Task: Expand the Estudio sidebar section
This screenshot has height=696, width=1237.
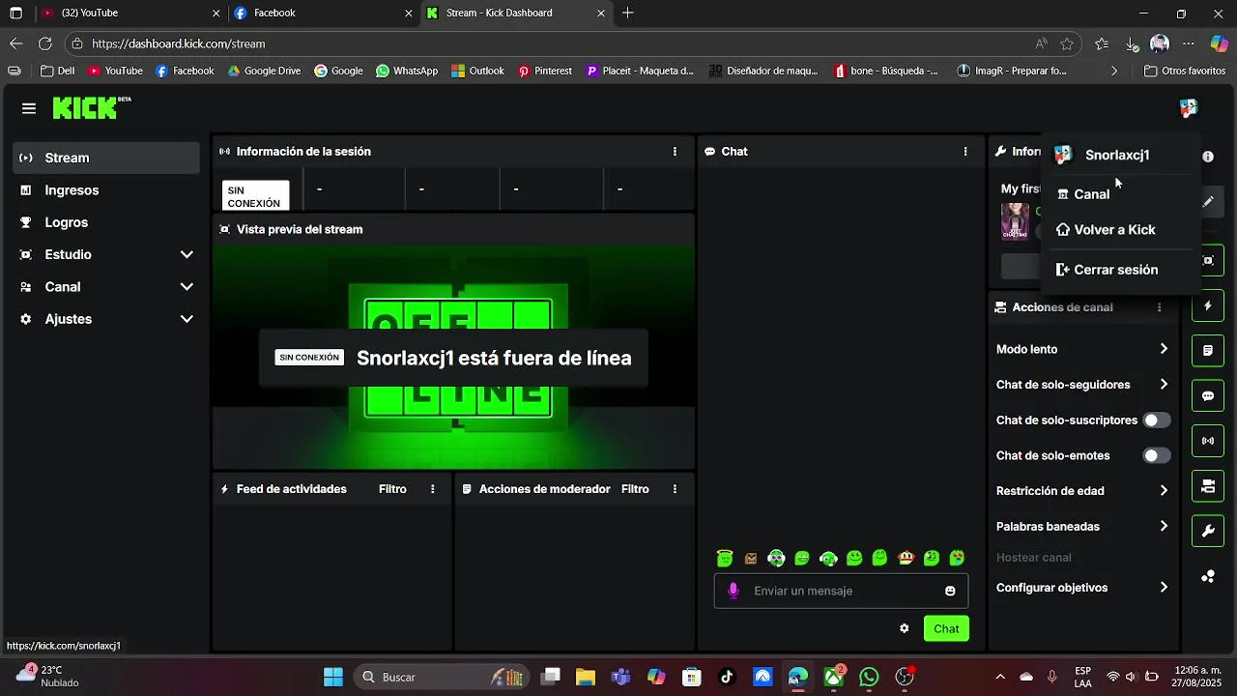Action: click(x=106, y=254)
